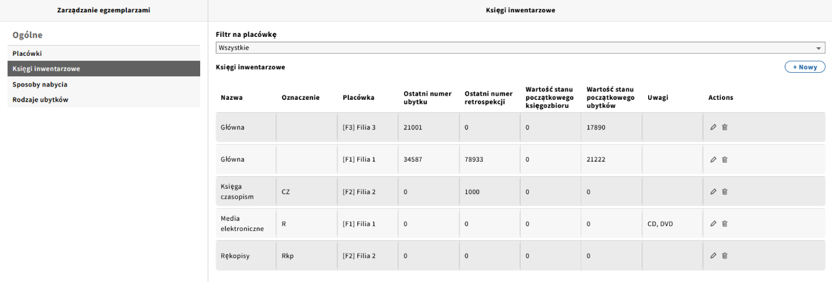This screenshot has height=282, width=832.
Task: Sort by the Nazwa column header
Action: tap(231, 98)
